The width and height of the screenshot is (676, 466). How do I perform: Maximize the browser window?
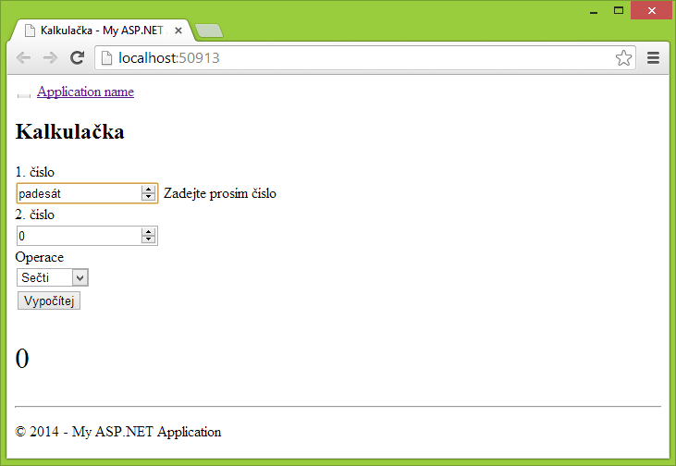[619, 10]
